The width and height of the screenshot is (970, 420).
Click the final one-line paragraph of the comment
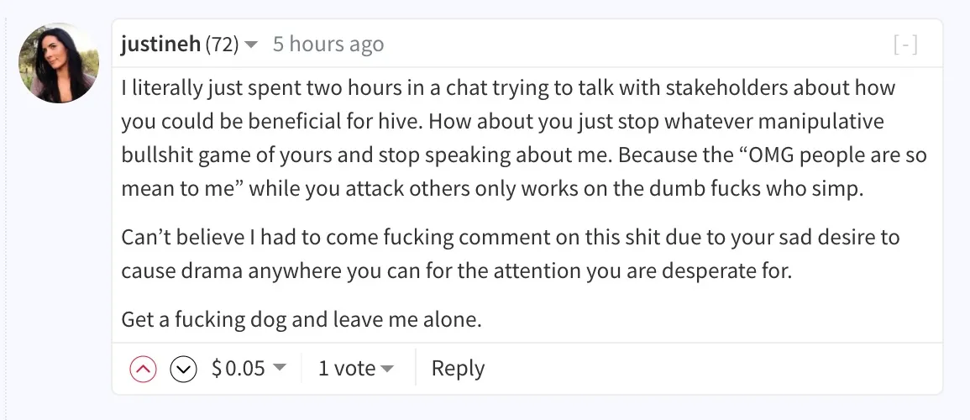click(301, 320)
